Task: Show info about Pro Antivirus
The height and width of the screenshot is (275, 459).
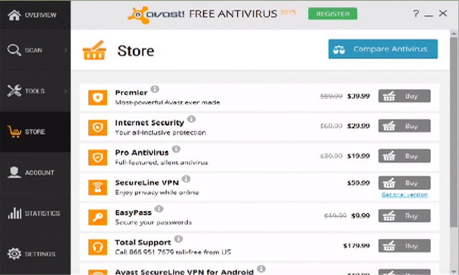Action: [176, 149]
